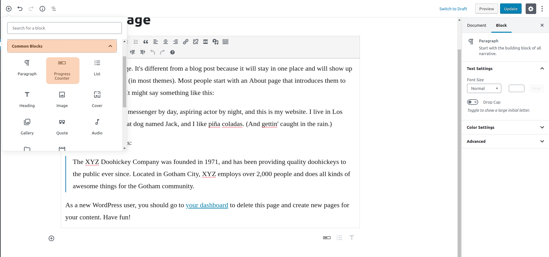This screenshot has width=549, height=257.
Task: Open the block navigation list icon
Action: (54, 9)
